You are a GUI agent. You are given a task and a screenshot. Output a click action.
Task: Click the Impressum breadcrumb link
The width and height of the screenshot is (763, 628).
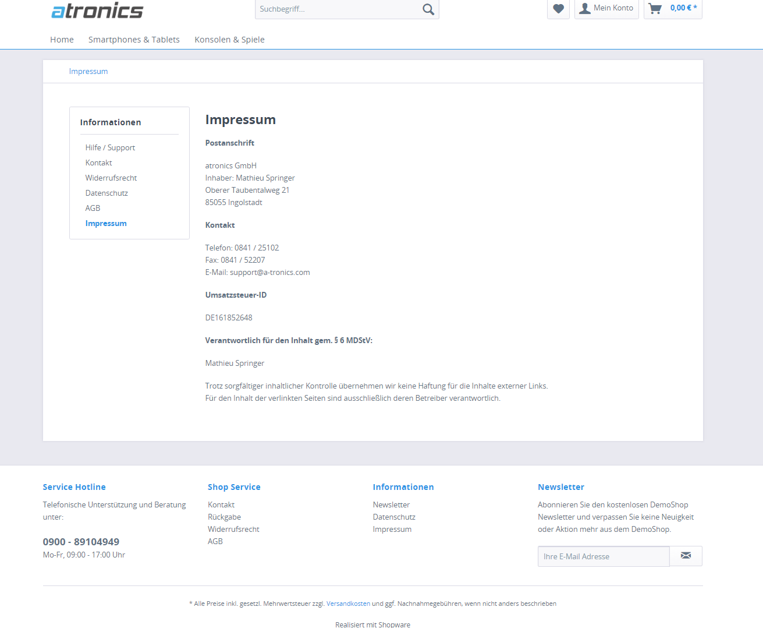tap(88, 72)
